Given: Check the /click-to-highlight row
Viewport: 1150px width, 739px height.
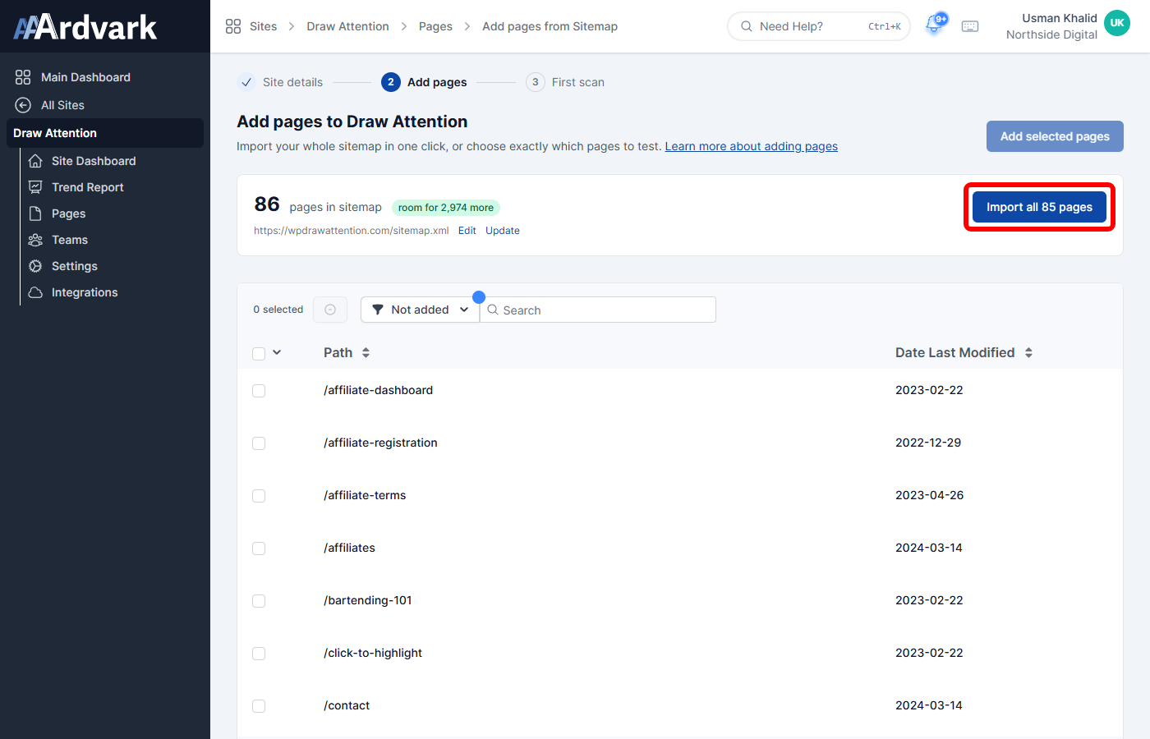Looking at the screenshot, I should [x=259, y=654].
